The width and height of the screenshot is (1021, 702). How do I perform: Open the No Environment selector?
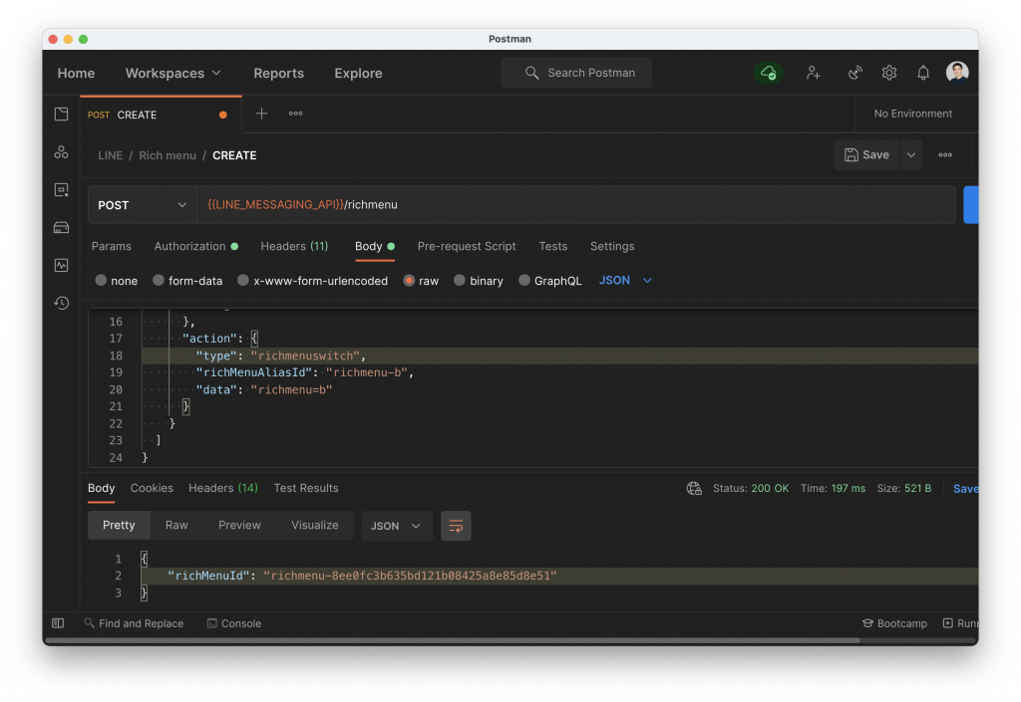coord(913,114)
